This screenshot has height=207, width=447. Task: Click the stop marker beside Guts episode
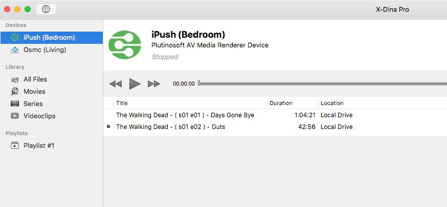108,126
